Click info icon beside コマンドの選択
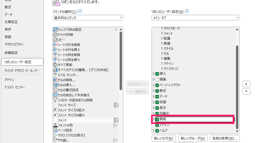 point(80,11)
